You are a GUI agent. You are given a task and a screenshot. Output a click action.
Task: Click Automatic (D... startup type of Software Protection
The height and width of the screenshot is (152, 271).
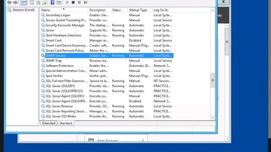pos(140,66)
